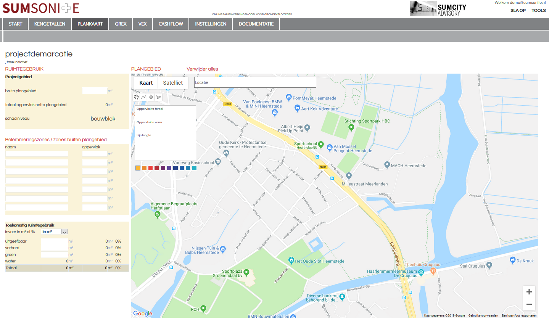Image resolution: width=549 pixels, height=320 pixels.
Task: Pick the yellow-orange color swatch
Action: click(138, 168)
